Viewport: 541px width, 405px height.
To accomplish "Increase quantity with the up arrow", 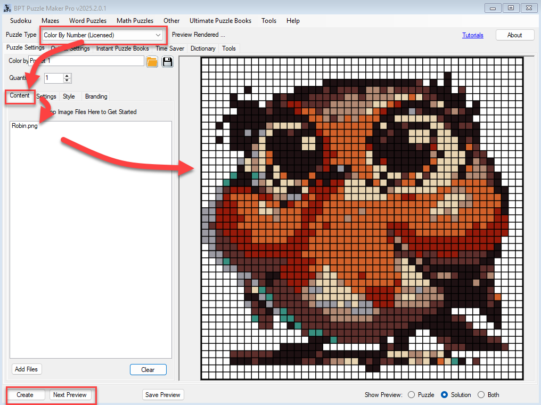I will [67, 76].
